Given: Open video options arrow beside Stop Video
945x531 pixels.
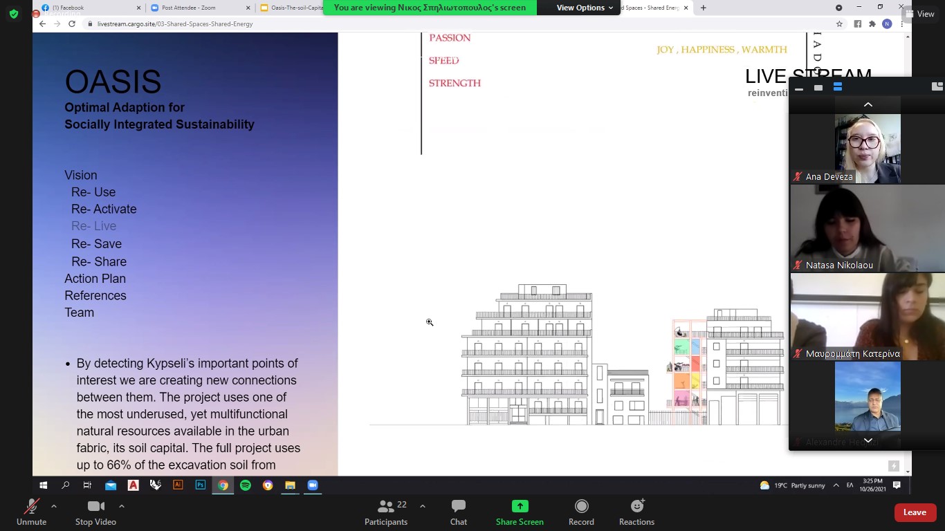Looking at the screenshot, I should tap(122, 506).
